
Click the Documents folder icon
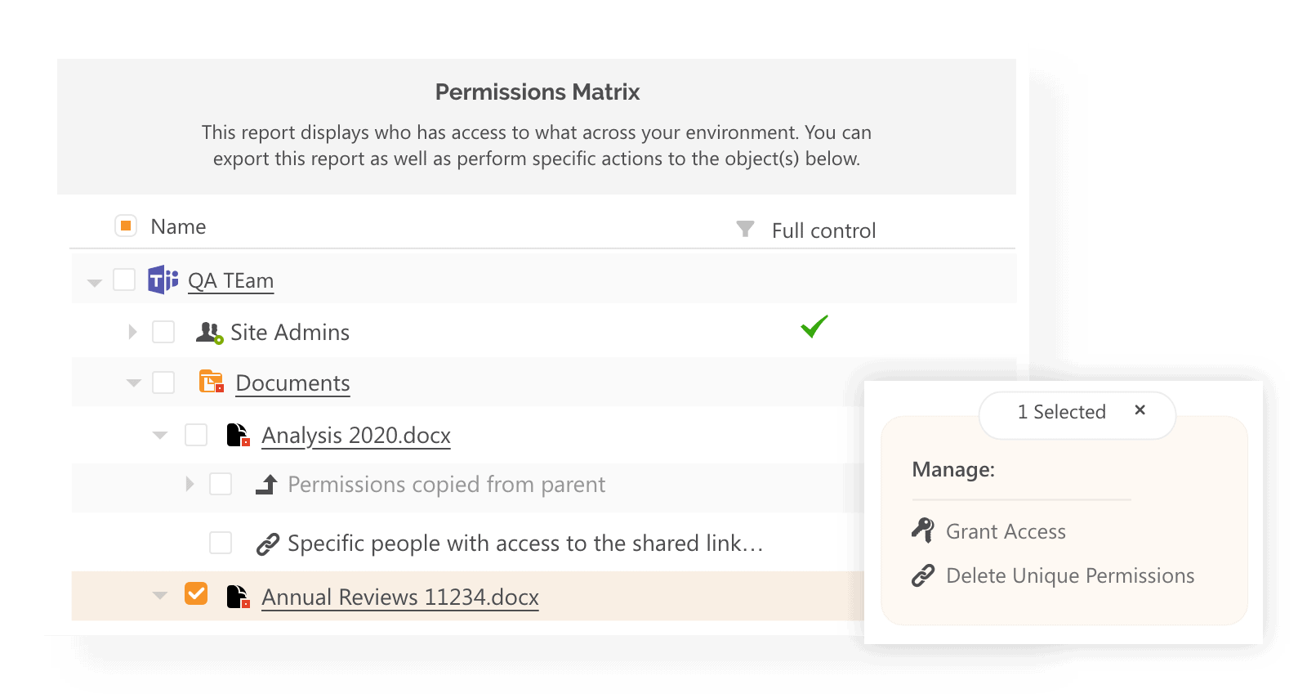click(x=211, y=381)
